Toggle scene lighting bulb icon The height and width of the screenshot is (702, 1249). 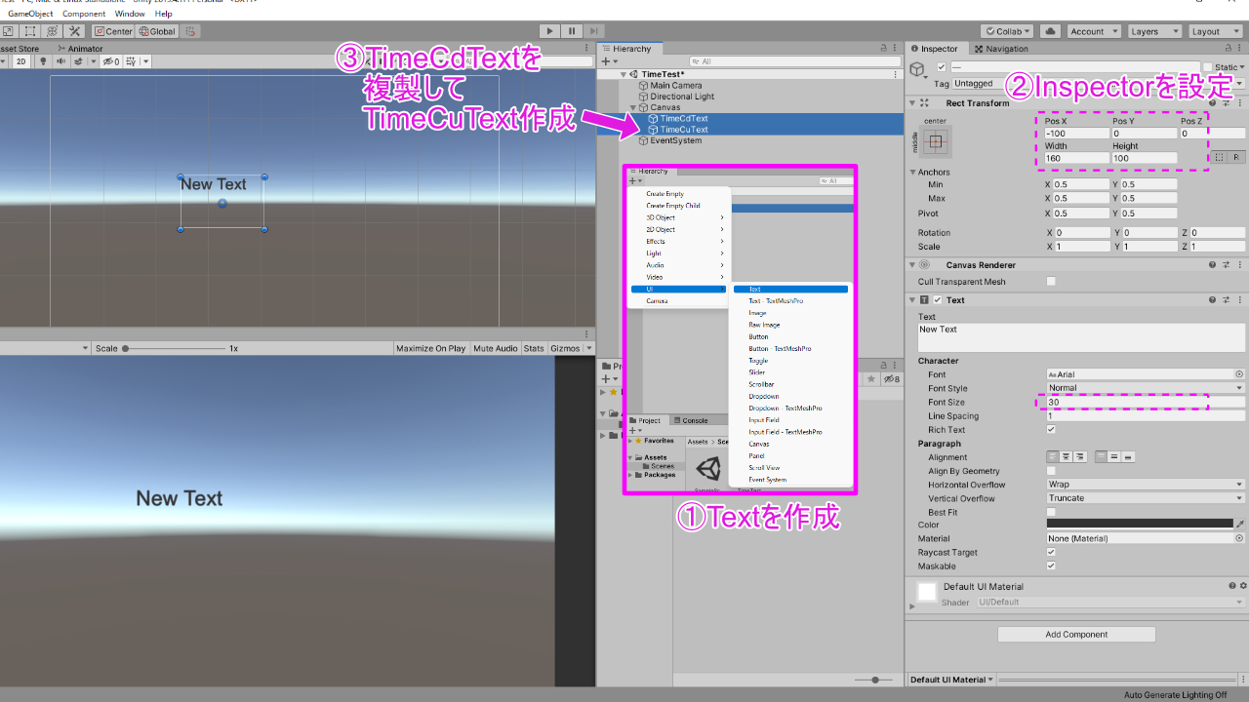coord(43,61)
